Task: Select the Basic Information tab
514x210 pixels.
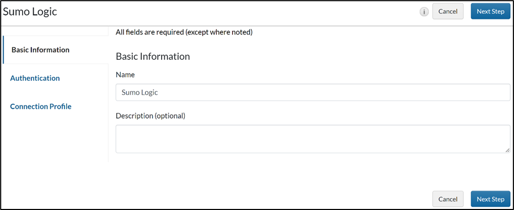Action: (40, 50)
